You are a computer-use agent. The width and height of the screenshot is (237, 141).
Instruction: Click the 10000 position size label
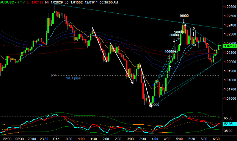point(184,16)
